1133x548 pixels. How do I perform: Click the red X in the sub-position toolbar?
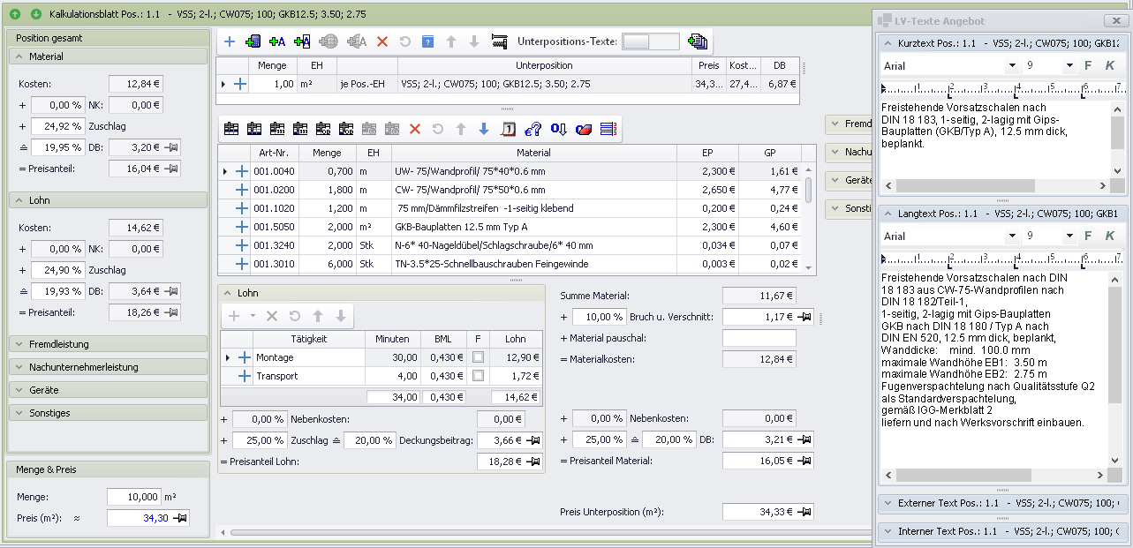(x=382, y=41)
